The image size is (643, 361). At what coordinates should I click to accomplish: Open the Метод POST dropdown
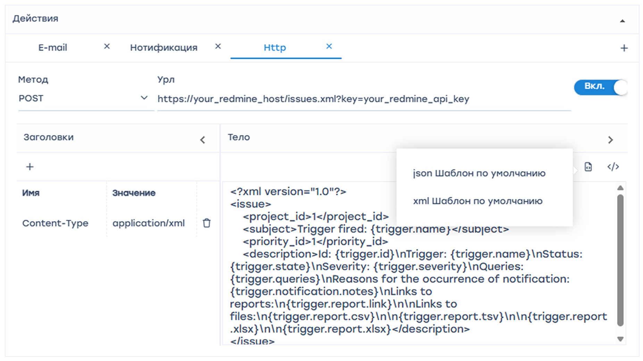point(83,99)
